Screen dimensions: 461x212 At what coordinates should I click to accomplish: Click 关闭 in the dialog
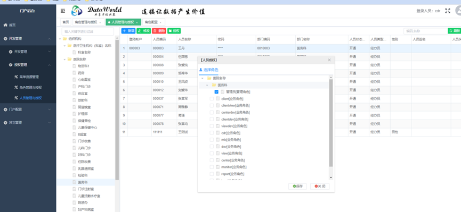click(x=320, y=186)
